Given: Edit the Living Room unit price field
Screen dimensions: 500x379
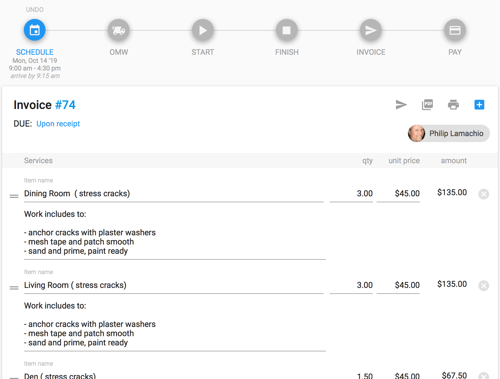Looking at the screenshot, I should click(398, 285).
